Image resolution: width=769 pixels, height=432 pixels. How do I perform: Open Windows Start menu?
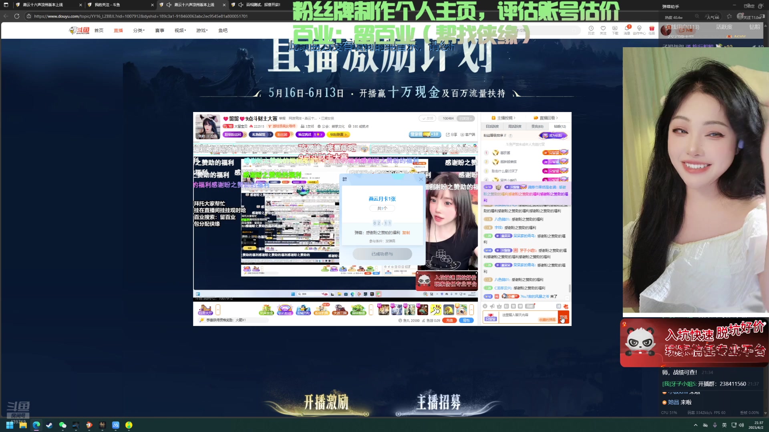pyautogui.click(x=10, y=425)
